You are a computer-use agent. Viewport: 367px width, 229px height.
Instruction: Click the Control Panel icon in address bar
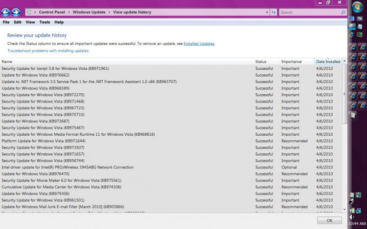(29, 12)
